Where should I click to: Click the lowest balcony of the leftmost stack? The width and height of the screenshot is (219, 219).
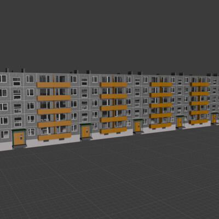click(54, 136)
